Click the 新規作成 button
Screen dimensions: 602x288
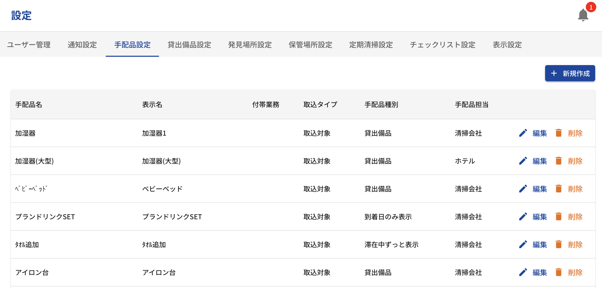pos(570,73)
